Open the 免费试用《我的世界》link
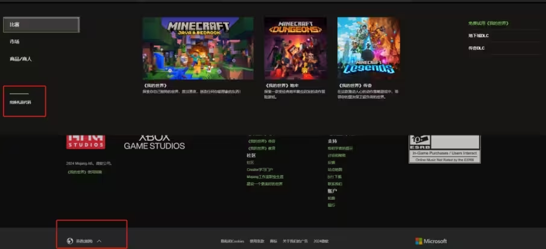 (489, 23)
